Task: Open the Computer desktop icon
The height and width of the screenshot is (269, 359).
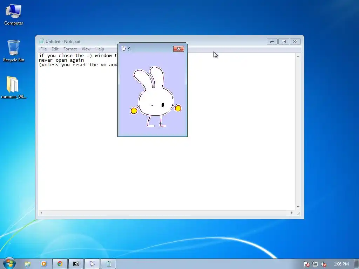Action: pos(14,15)
